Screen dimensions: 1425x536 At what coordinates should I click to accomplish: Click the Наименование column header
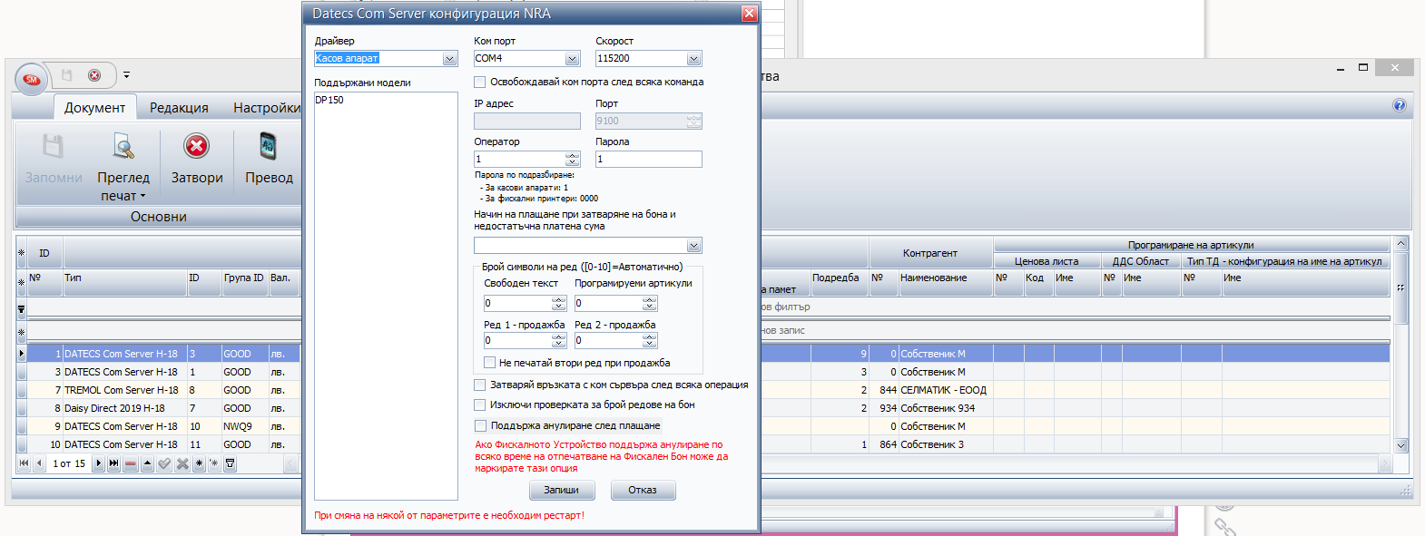click(x=945, y=283)
